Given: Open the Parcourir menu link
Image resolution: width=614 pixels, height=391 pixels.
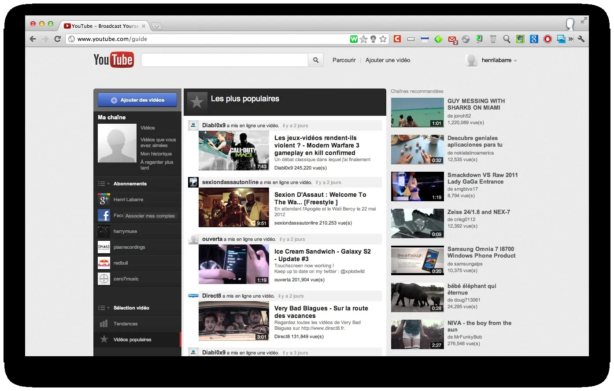Looking at the screenshot, I should click(x=344, y=60).
